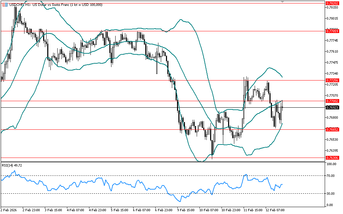Click the RSI(14) 49.72 indicator label
The width and height of the screenshot is (343, 214).
tap(12, 165)
